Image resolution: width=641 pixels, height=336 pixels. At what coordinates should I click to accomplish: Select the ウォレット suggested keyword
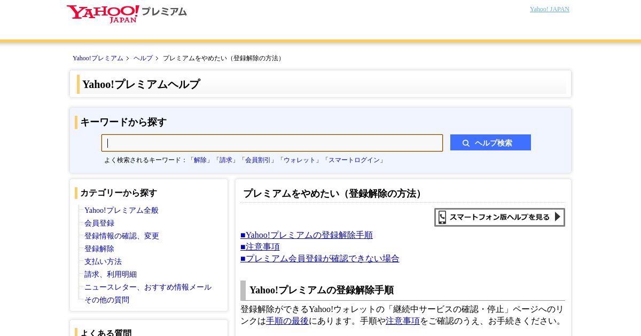click(300, 160)
